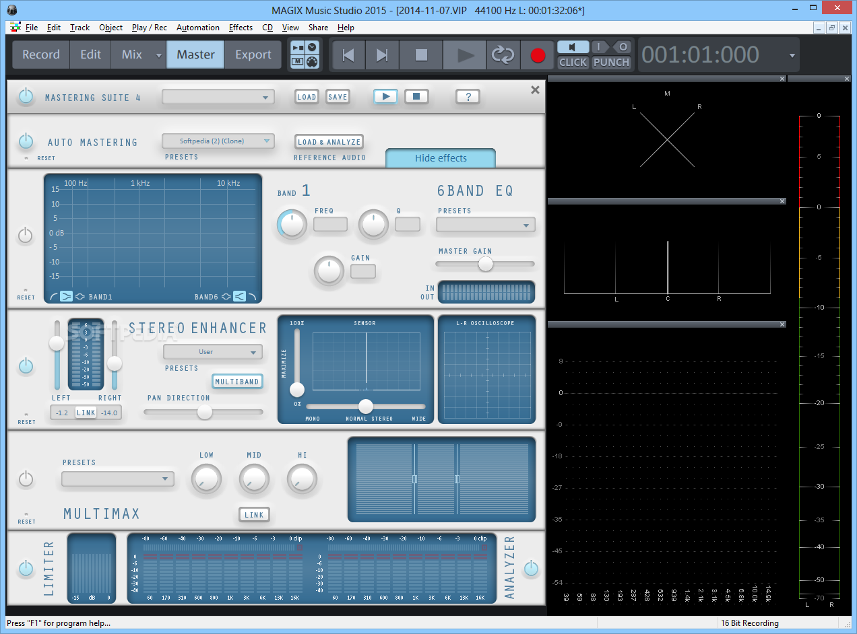Open Auto Mastering presets dropdown
Viewport: 857px width, 634px height.
coord(218,141)
